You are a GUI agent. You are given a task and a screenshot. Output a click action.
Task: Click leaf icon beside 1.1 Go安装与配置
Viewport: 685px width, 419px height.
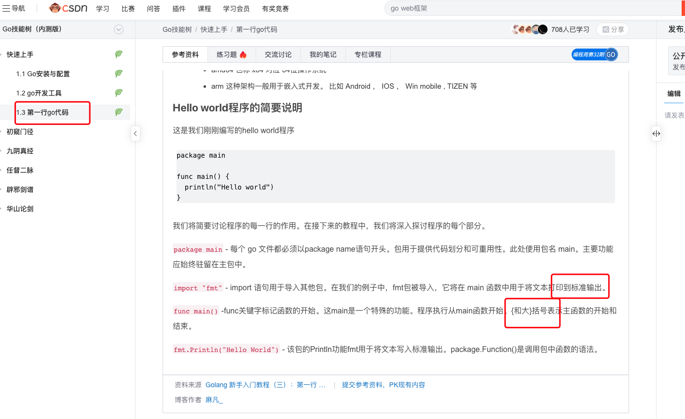tap(119, 74)
